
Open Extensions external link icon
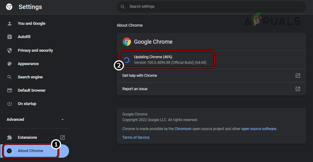[62, 138]
